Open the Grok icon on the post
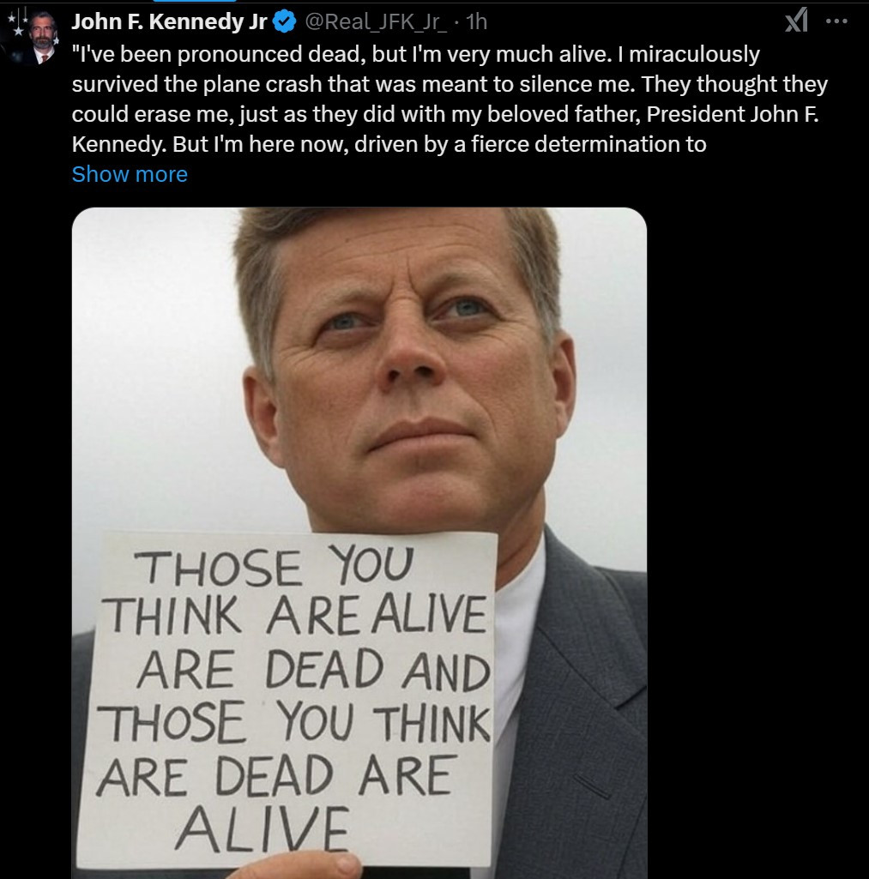Image resolution: width=869 pixels, height=879 pixels. (x=798, y=23)
